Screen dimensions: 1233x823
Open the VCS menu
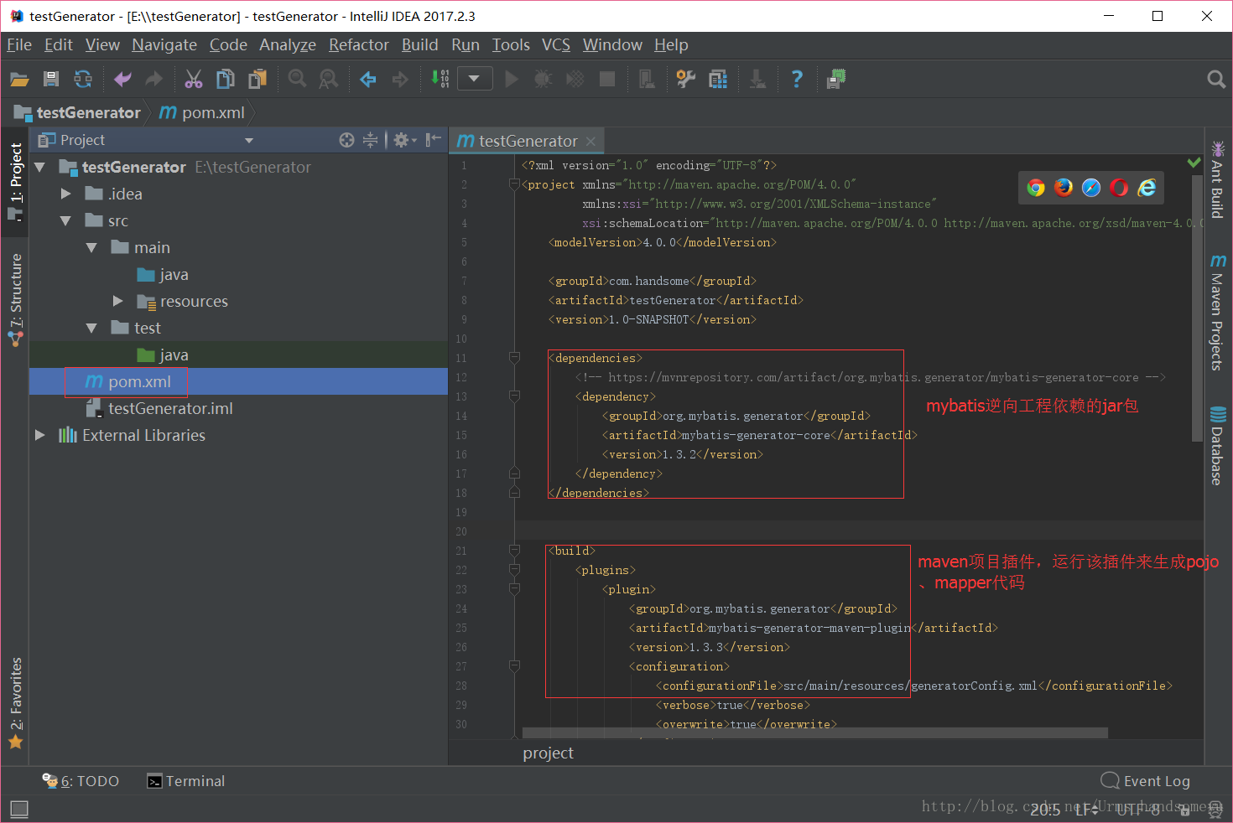(556, 44)
